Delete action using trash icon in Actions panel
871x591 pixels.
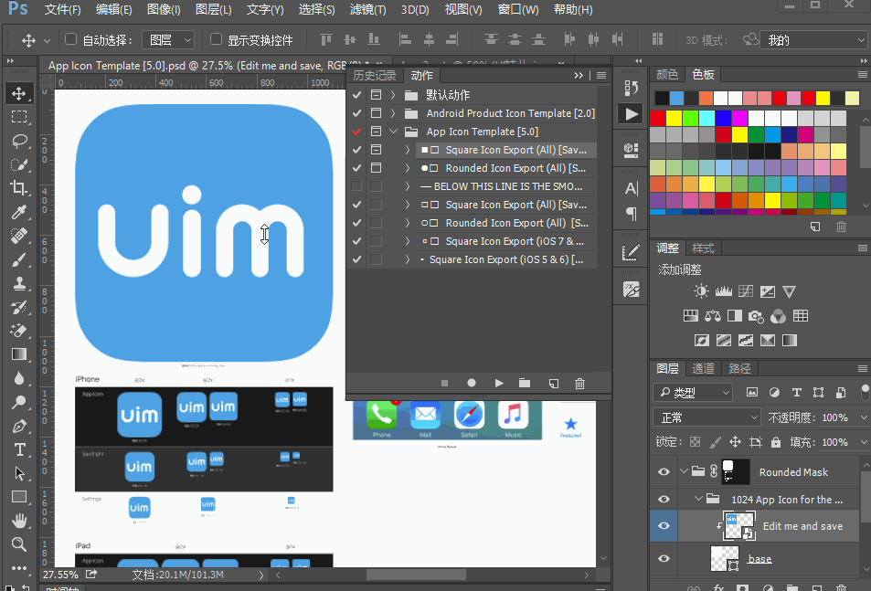pos(580,384)
